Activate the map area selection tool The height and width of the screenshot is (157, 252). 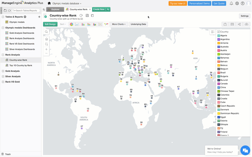pyautogui.click(x=46, y=44)
